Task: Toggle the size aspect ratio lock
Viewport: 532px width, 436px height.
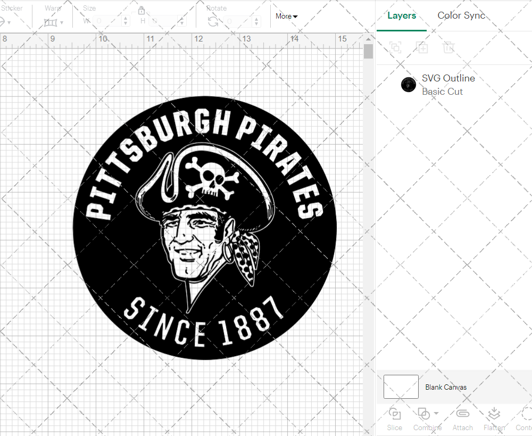Action: tap(142, 10)
